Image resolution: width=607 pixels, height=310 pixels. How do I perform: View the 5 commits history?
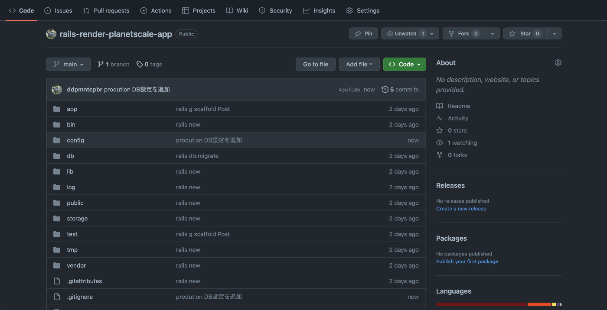click(400, 90)
